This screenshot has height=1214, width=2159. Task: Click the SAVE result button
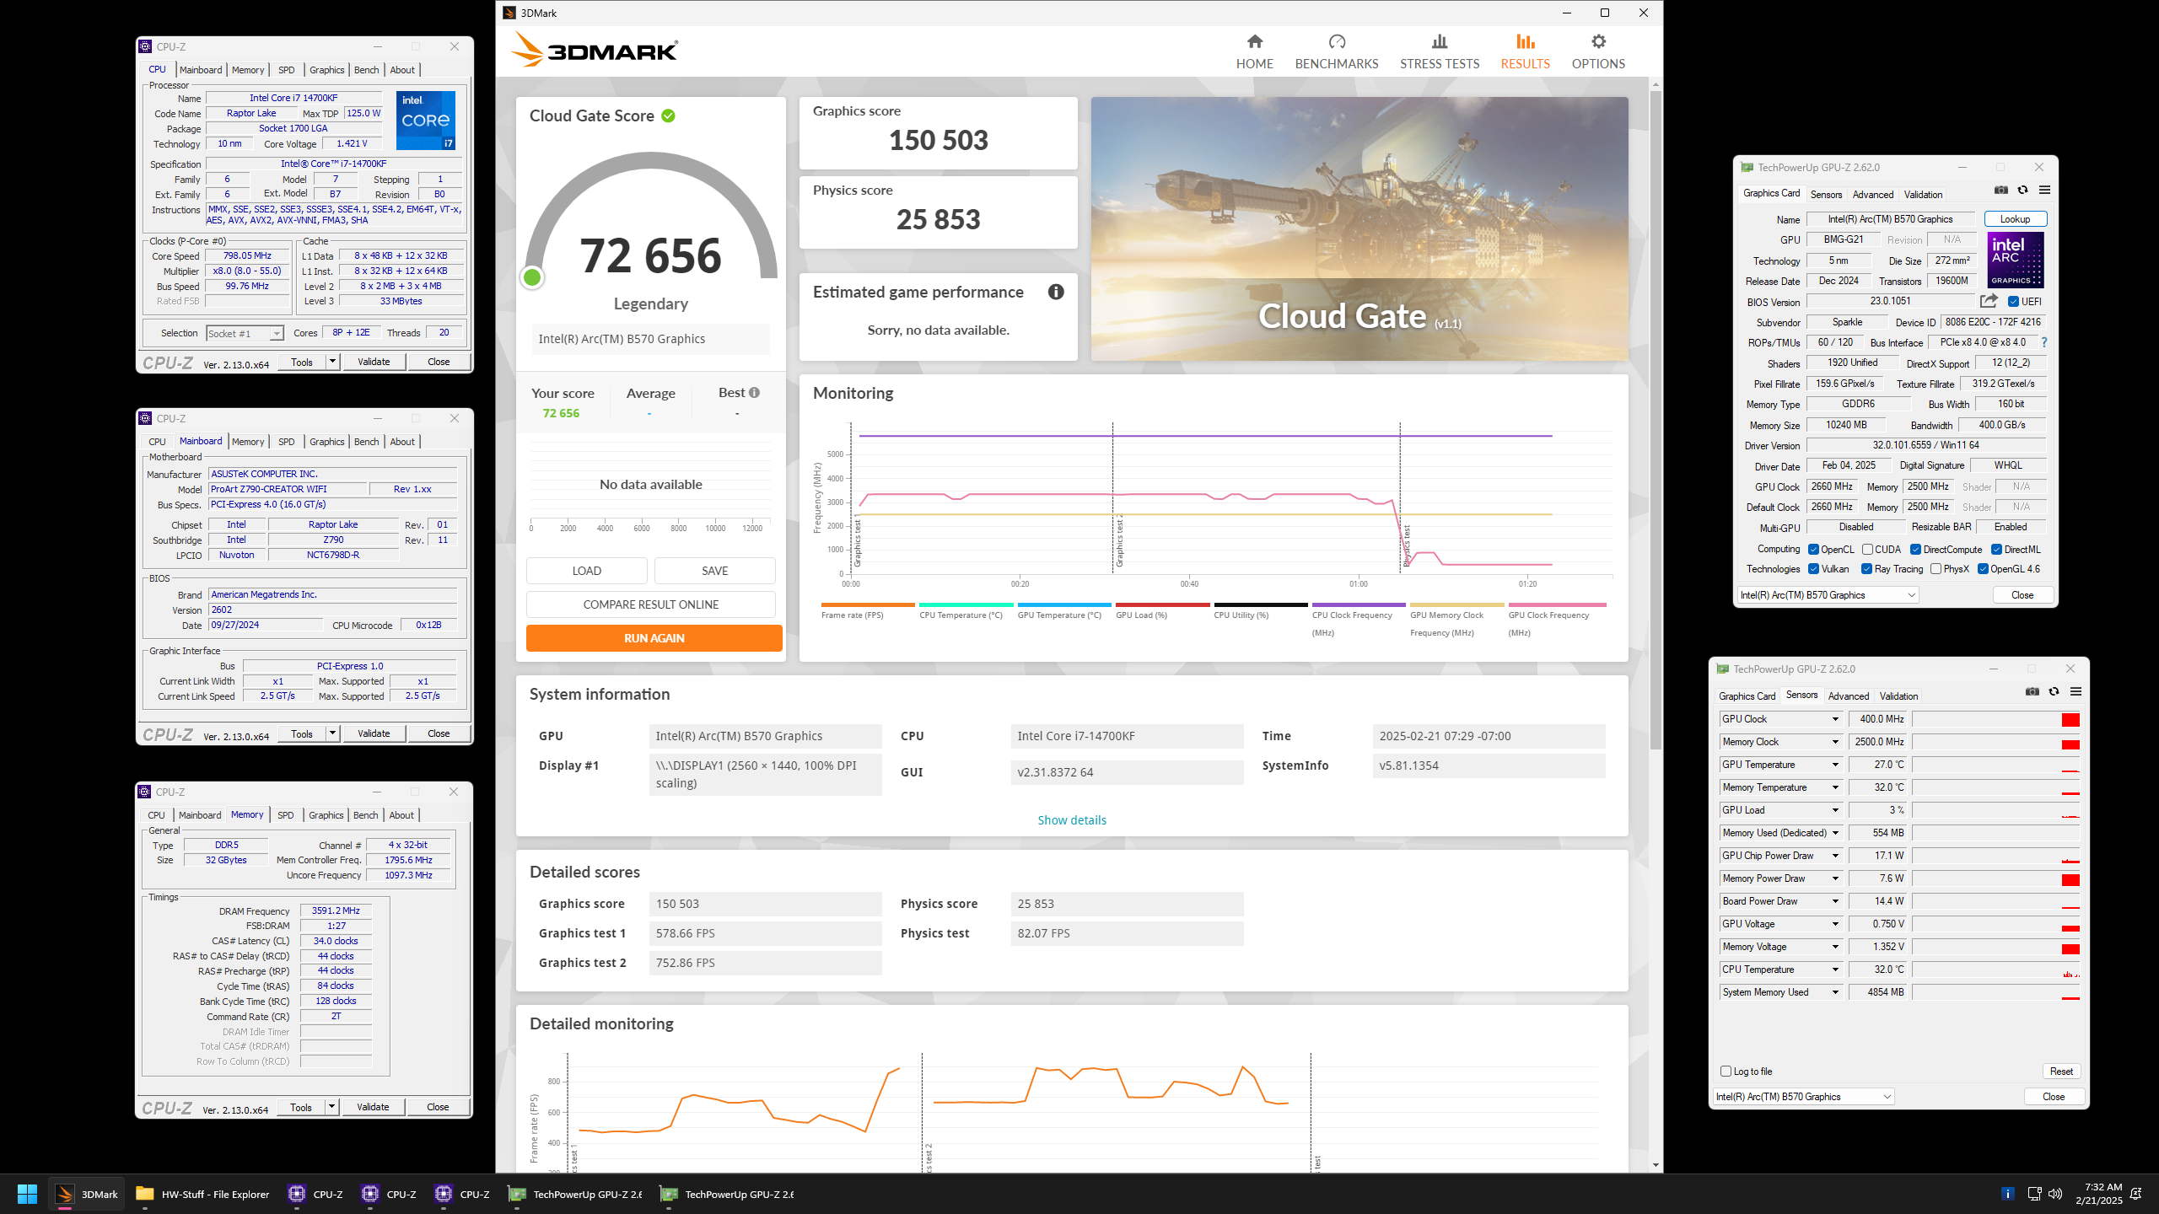(714, 571)
